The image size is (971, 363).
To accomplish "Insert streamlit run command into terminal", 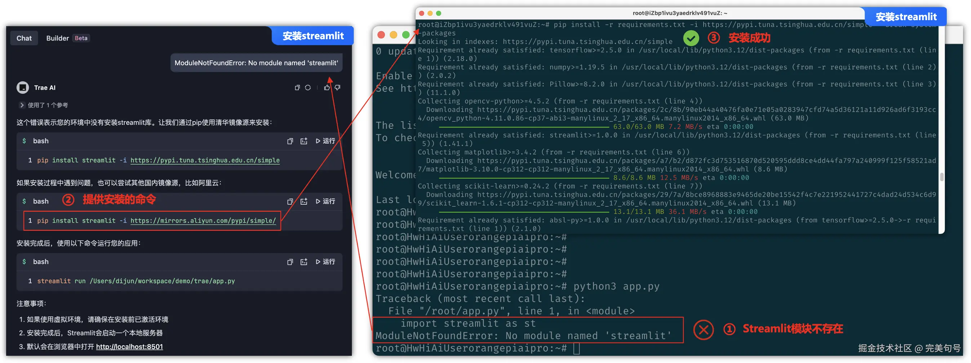I will pos(304,262).
